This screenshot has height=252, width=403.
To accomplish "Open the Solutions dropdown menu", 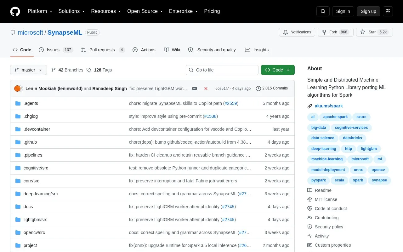I will pos(71,11).
